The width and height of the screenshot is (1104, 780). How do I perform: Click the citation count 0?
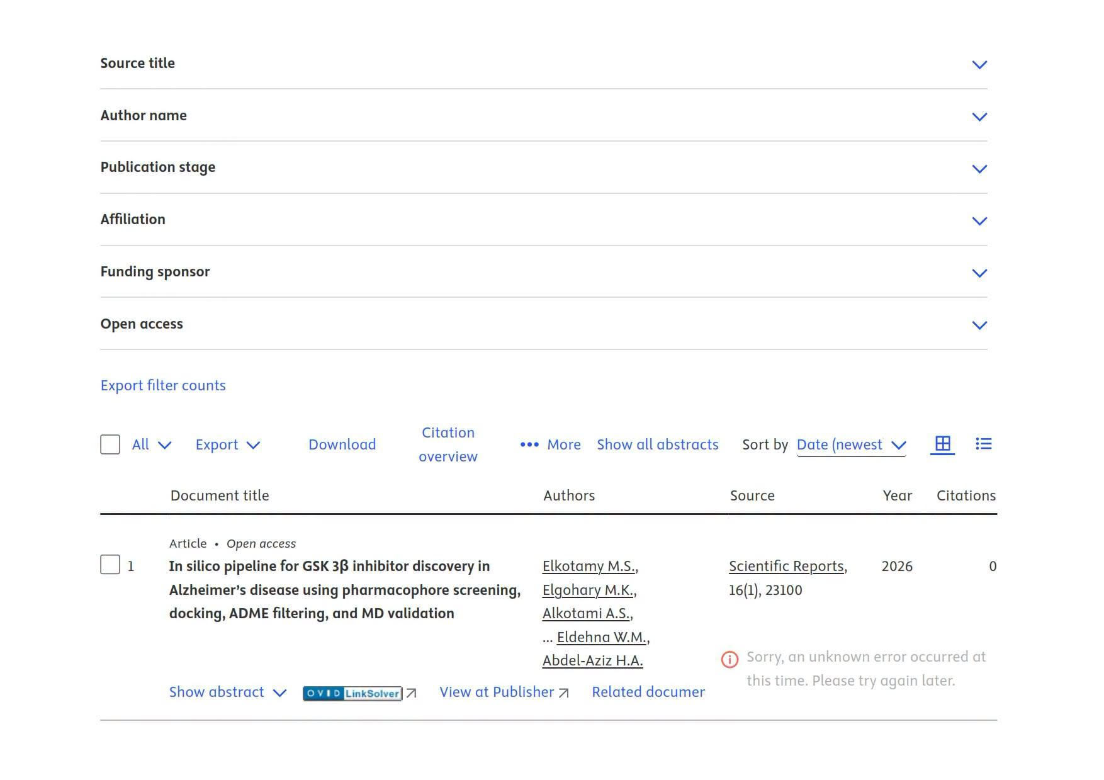[993, 567]
